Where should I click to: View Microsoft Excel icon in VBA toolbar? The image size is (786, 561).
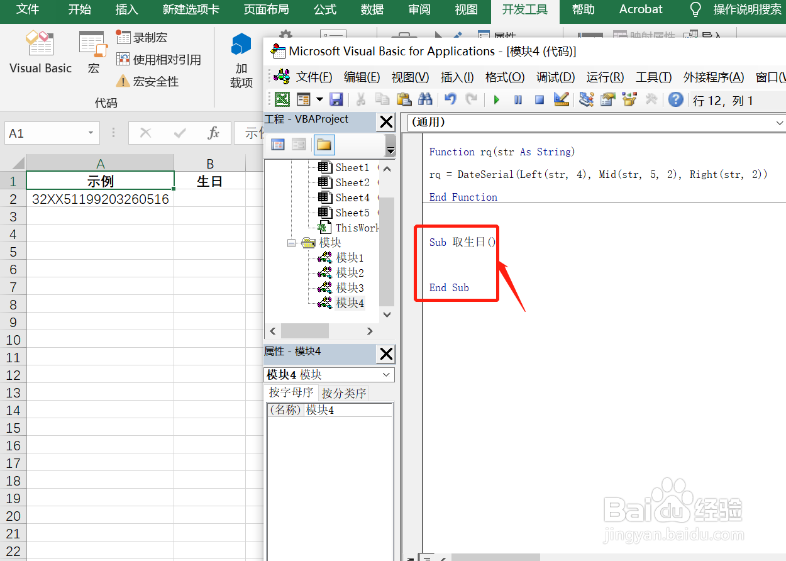(x=282, y=99)
